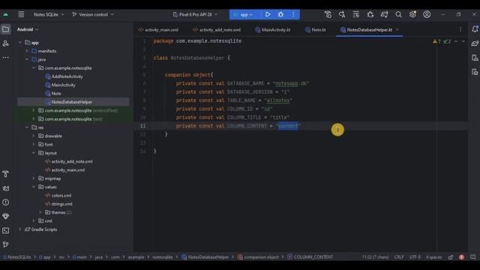Click the UTF-8 encoding in status bar

[x=415, y=257]
